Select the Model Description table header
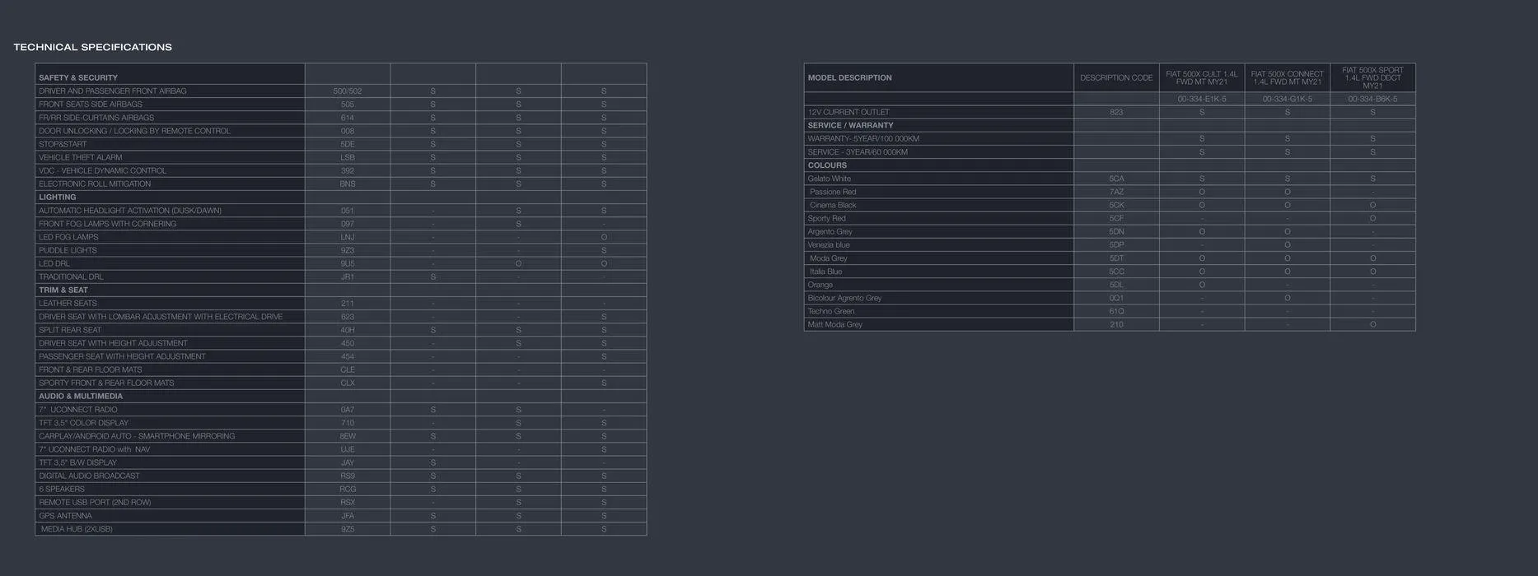Screen dimensions: 1538x576 click(x=849, y=77)
